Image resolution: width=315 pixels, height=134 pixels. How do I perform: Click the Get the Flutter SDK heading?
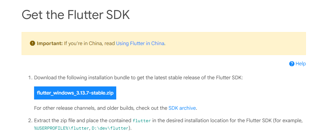point(76,15)
